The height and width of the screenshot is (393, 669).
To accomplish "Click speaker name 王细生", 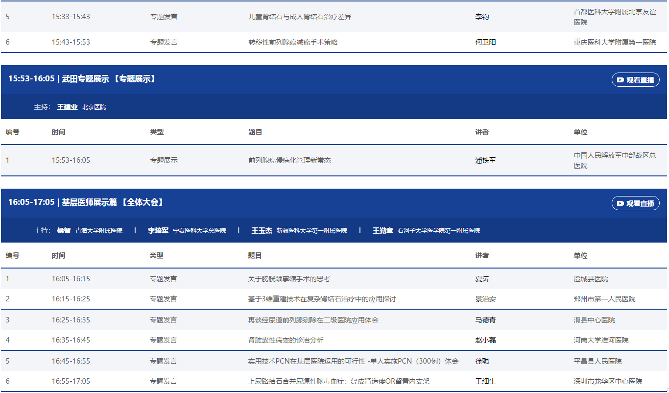I will pyautogui.click(x=485, y=381).
